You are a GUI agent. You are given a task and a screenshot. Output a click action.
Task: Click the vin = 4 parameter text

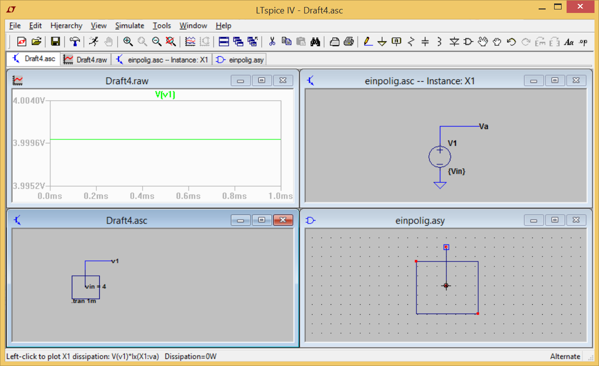click(x=95, y=286)
